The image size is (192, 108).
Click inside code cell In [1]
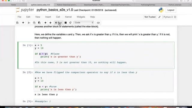tap(103, 55)
